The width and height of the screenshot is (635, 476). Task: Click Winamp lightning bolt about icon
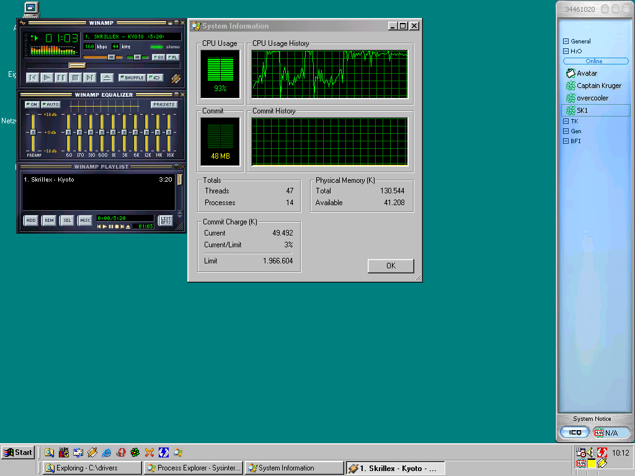(x=175, y=78)
